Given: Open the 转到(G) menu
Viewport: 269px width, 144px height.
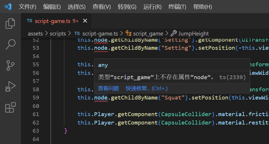Looking at the screenshot, I should (x=127, y=7).
